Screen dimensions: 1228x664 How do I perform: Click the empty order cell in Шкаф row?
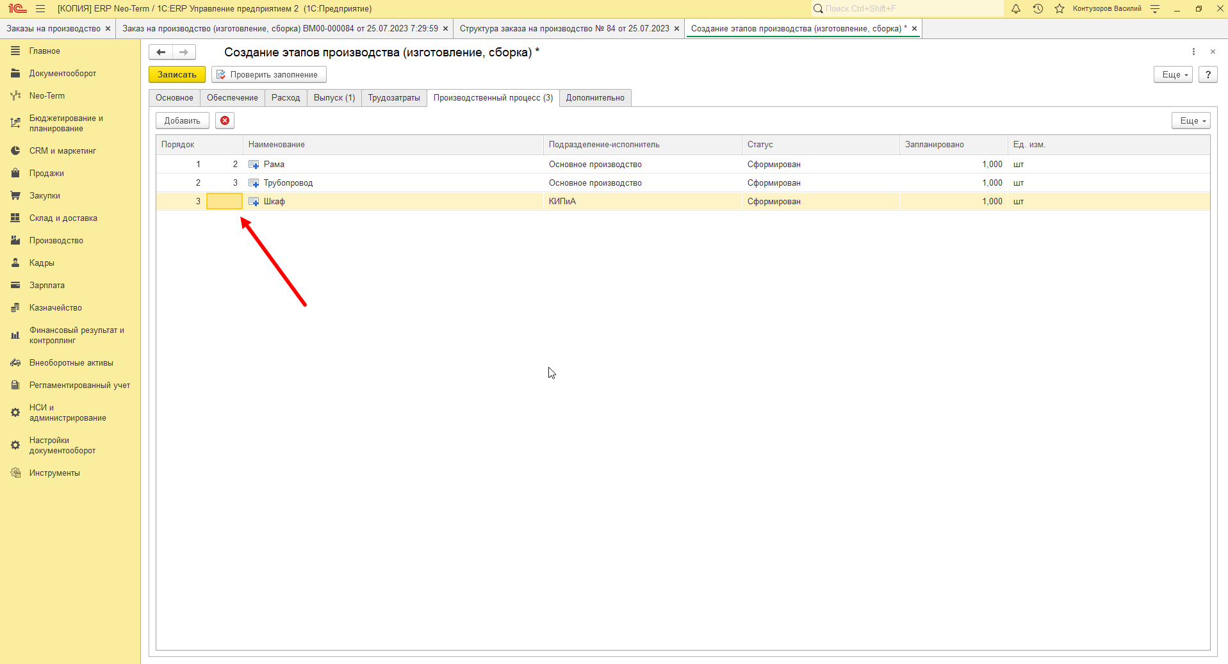coord(224,202)
